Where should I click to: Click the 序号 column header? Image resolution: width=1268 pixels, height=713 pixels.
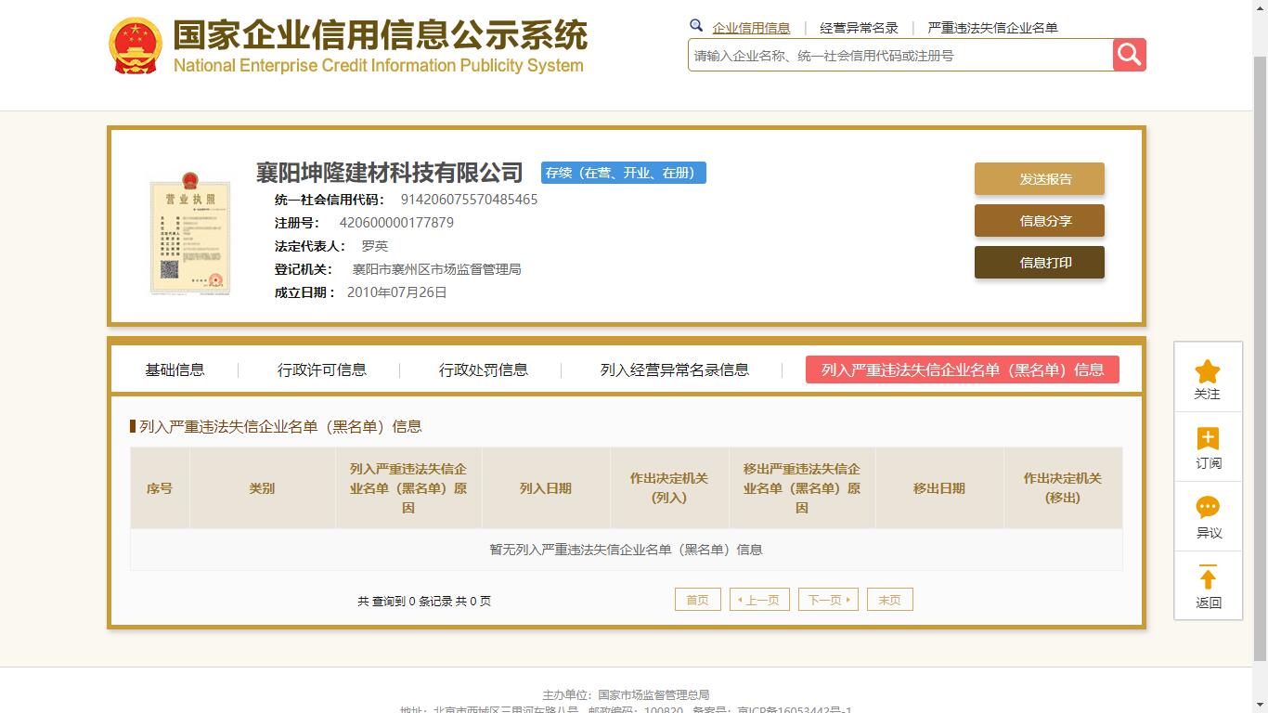(x=160, y=488)
